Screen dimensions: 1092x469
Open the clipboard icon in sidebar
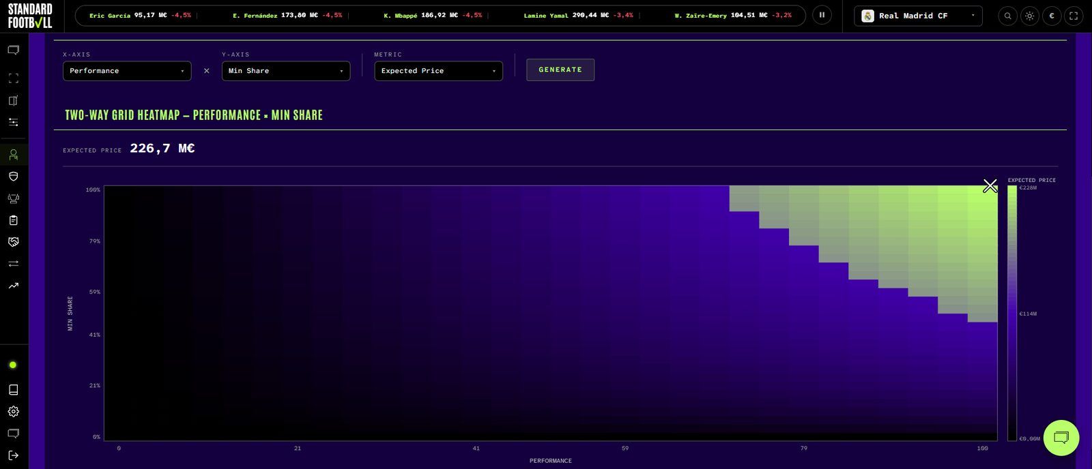click(x=13, y=220)
